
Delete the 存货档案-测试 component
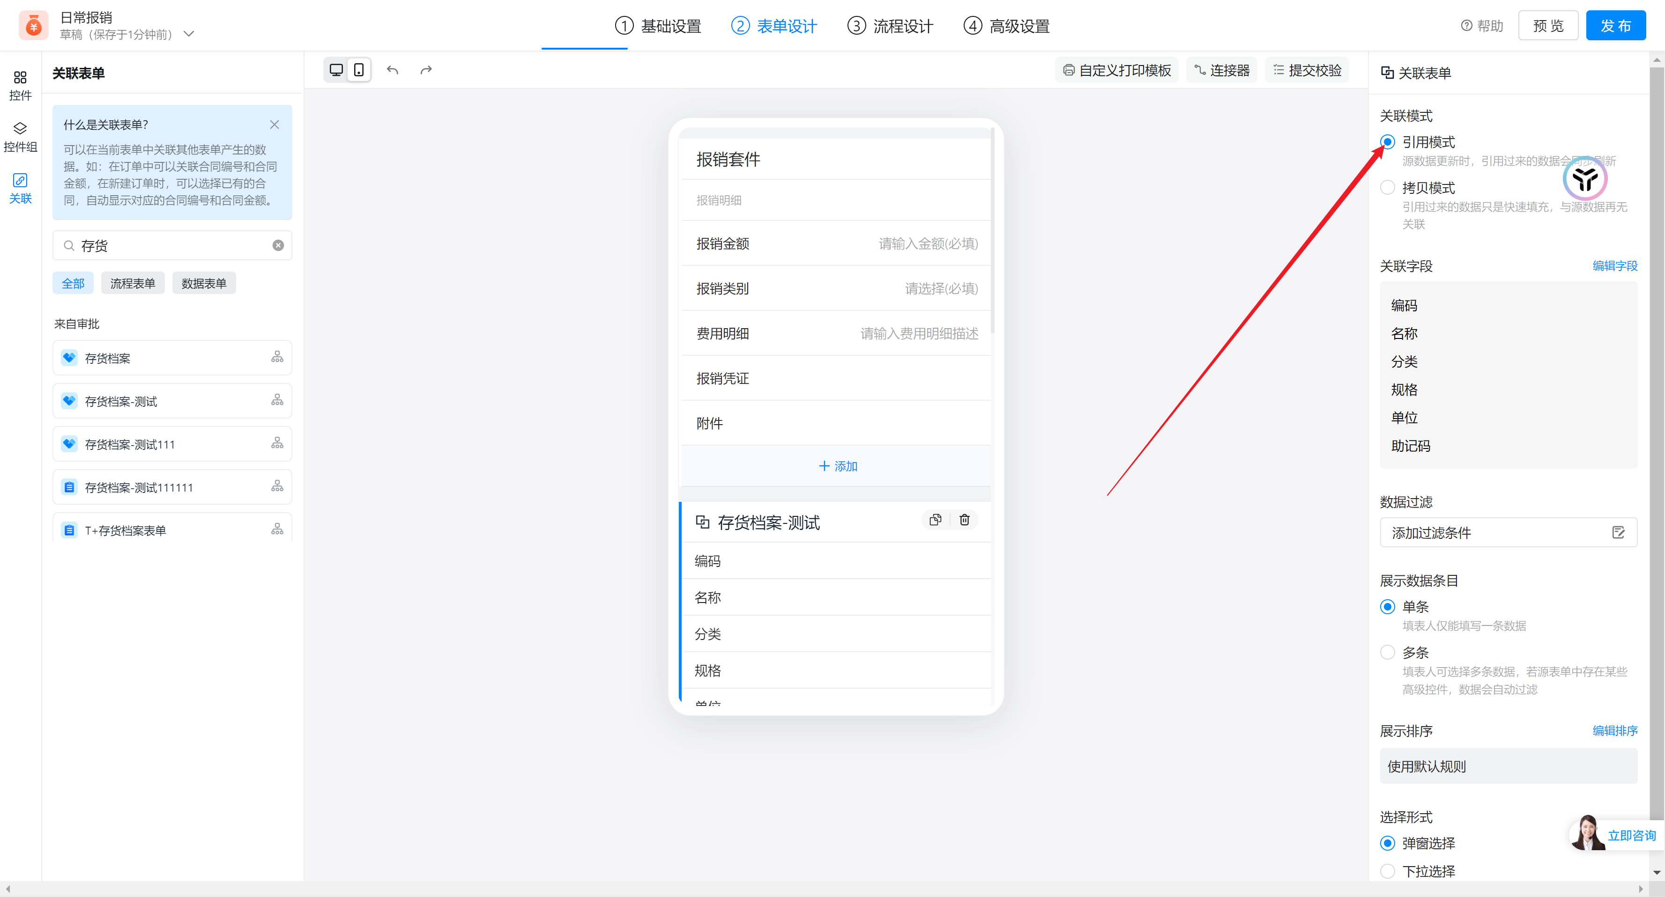(x=964, y=520)
